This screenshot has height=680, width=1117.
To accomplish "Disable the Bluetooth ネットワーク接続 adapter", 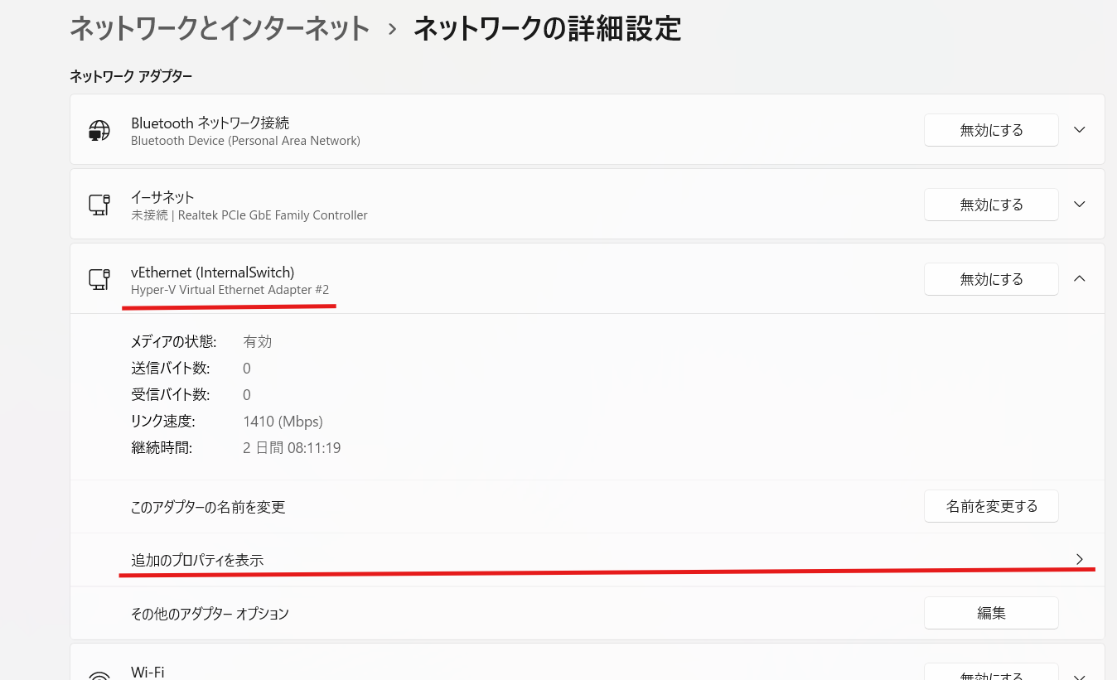I will point(991,129).
